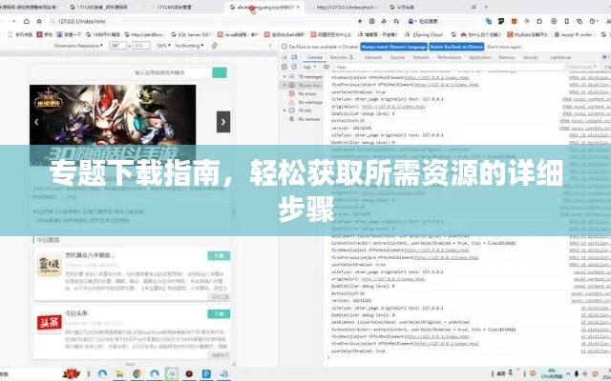Click the viewport width input field
This screenshot has height=381, width=611.
tap(117, 46)
